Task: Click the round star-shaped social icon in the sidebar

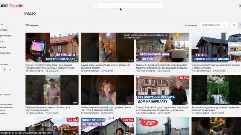Action: coord(10,69)
